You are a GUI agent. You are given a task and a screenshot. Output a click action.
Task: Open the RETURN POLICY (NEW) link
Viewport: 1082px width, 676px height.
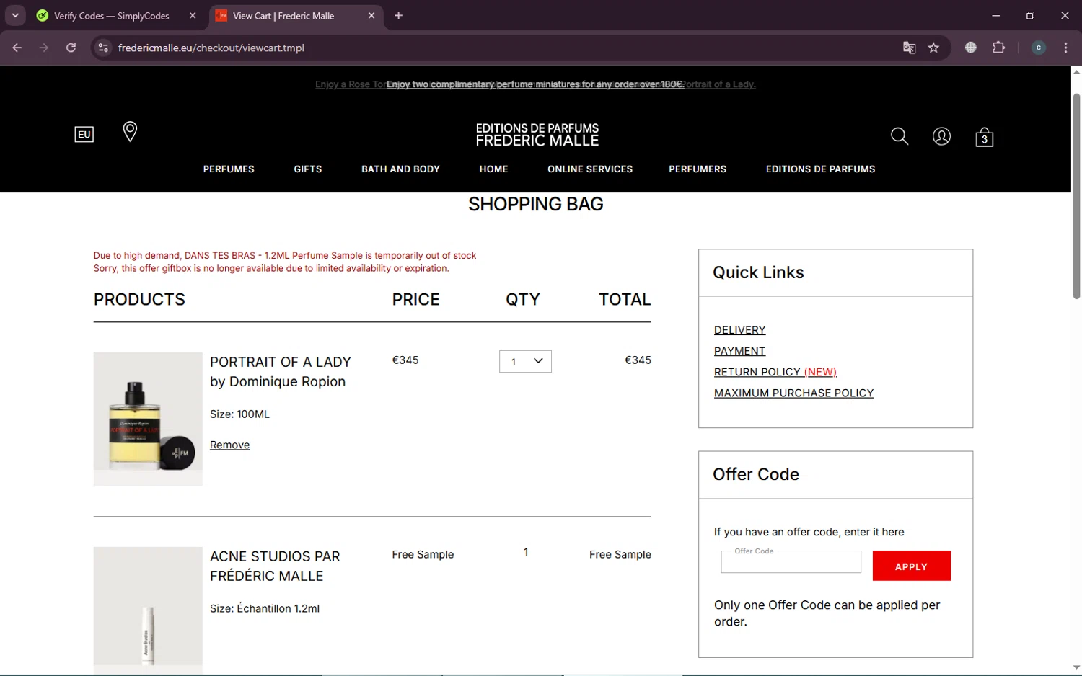[775, 372]
